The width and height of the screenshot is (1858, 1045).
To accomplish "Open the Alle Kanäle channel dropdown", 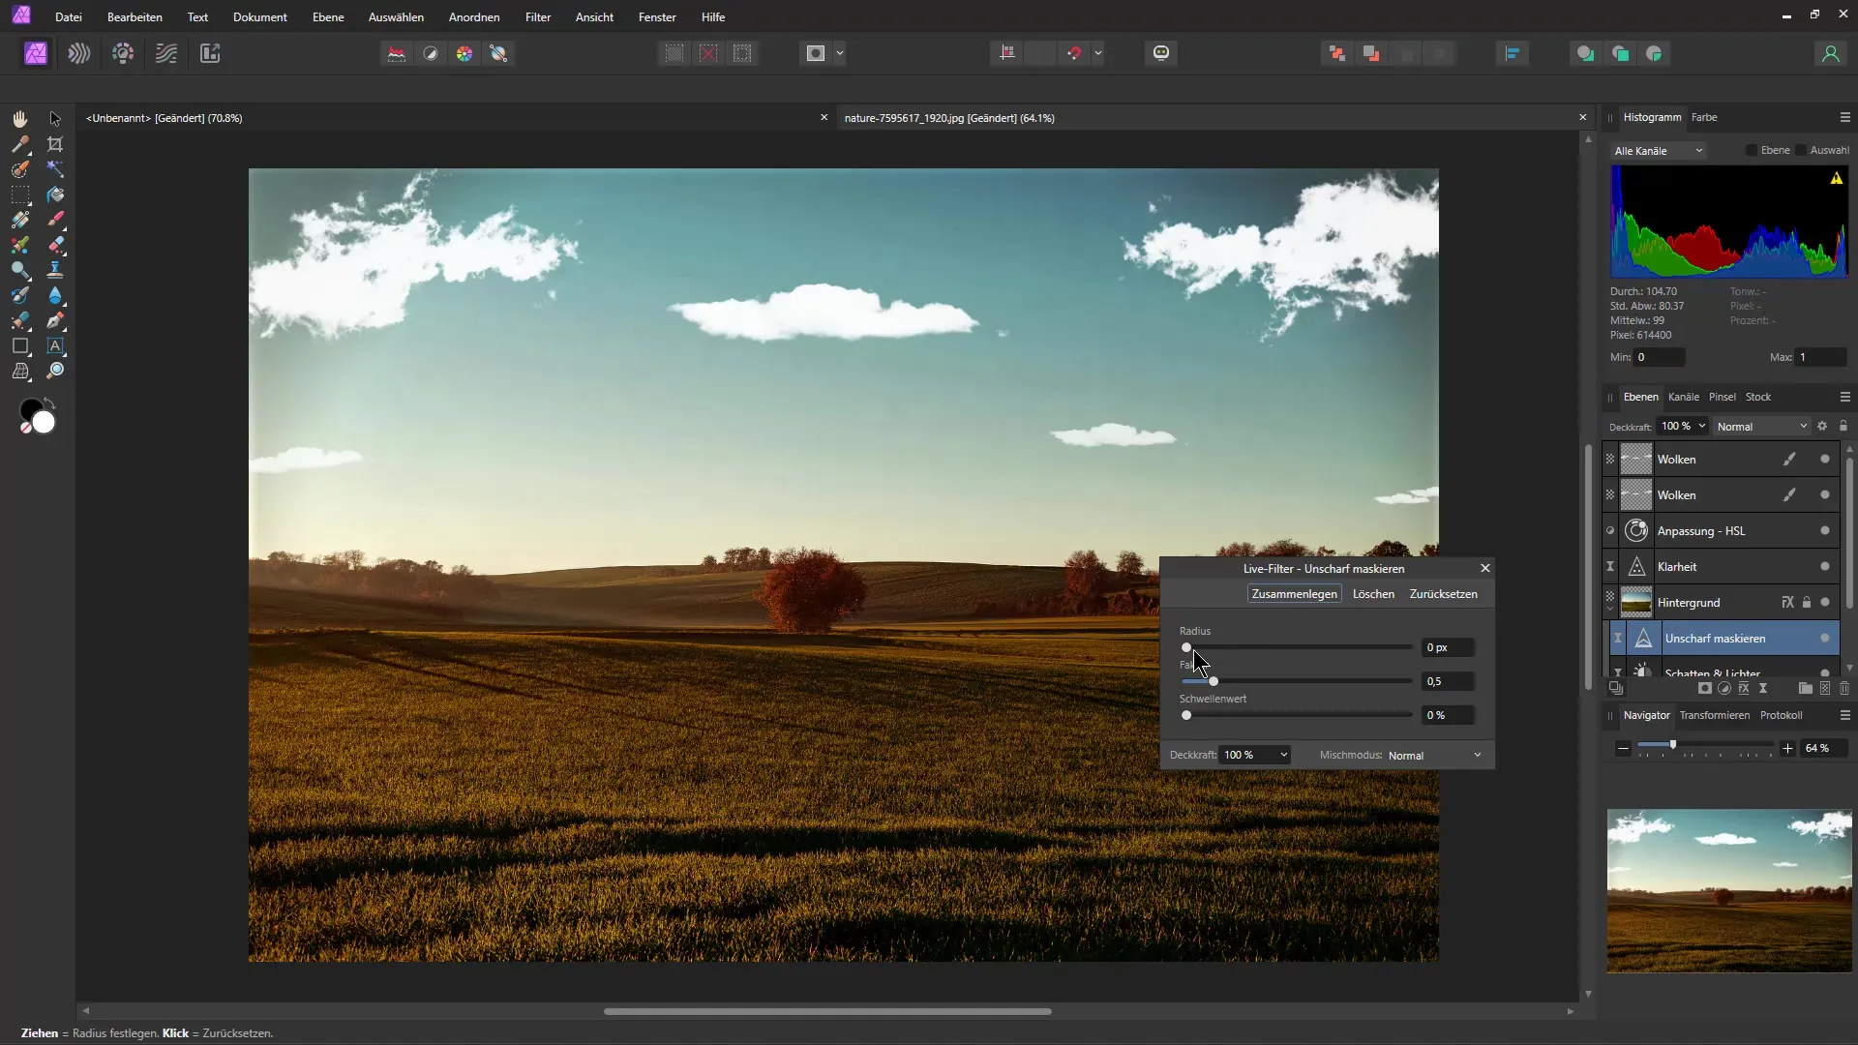I will pos(1659,151).
